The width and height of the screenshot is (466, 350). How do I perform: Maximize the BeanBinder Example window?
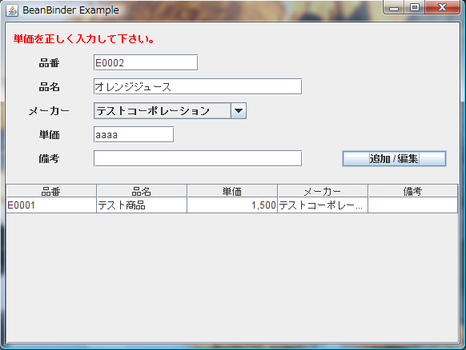coord(415,7)
